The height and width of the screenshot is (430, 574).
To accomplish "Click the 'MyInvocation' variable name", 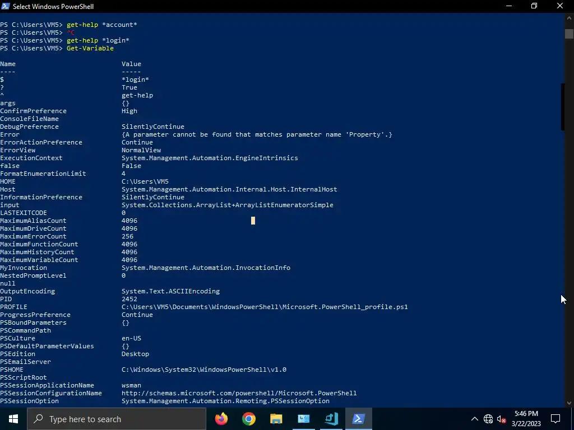I will coord(24,268).
